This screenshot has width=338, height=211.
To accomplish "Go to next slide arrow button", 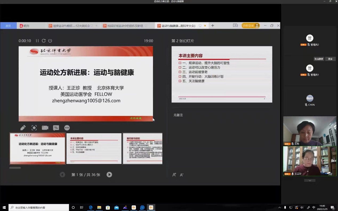I will point(109,175).
